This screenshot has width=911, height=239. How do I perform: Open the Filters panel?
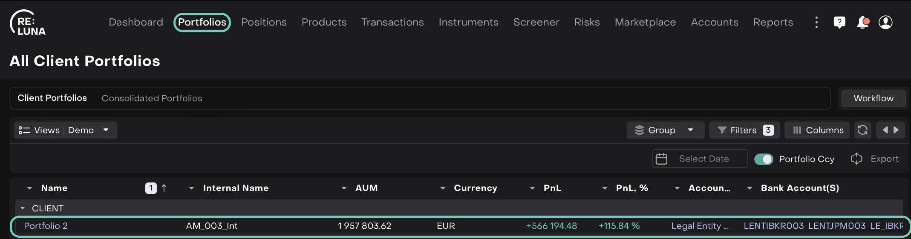point(744,130)
